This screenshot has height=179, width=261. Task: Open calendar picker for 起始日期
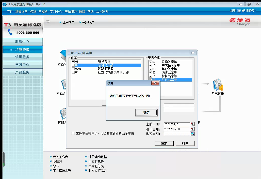193,124
